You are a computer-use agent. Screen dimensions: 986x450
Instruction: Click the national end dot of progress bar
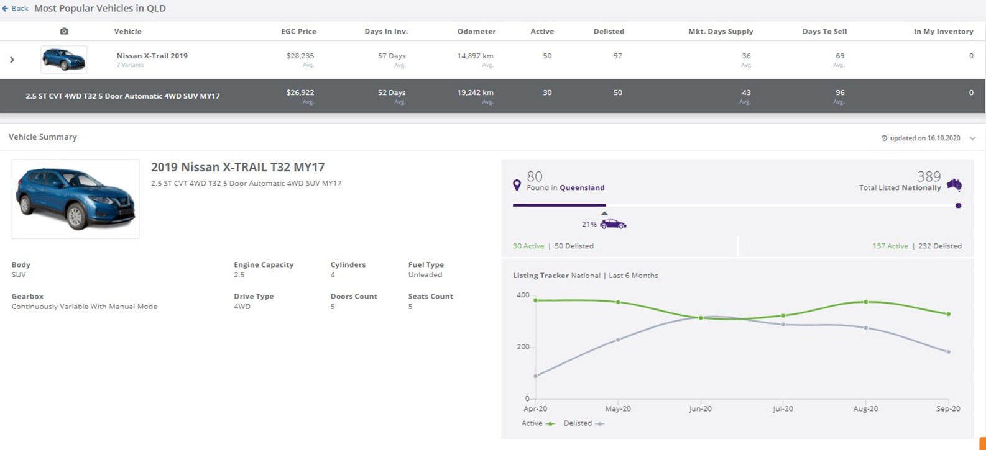958,205
